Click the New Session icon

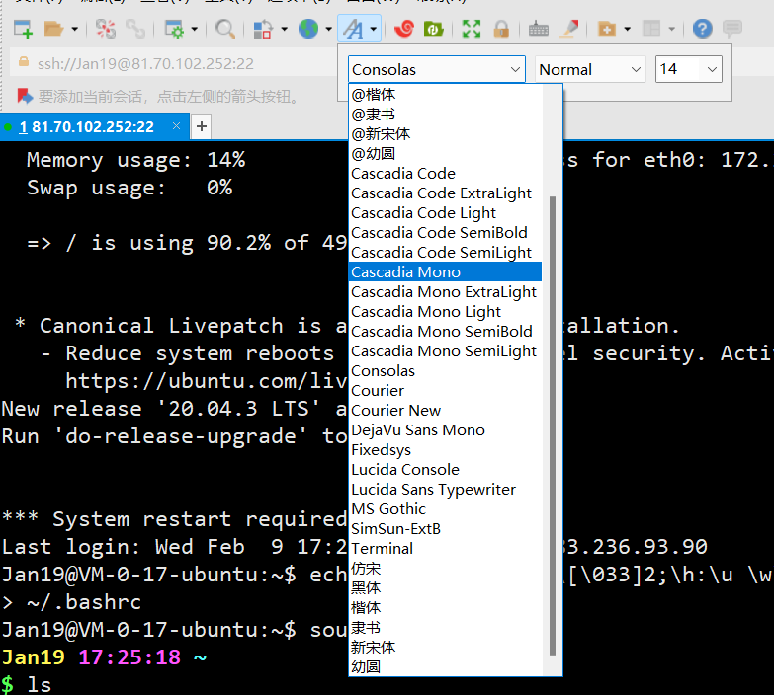pos(23,29)
